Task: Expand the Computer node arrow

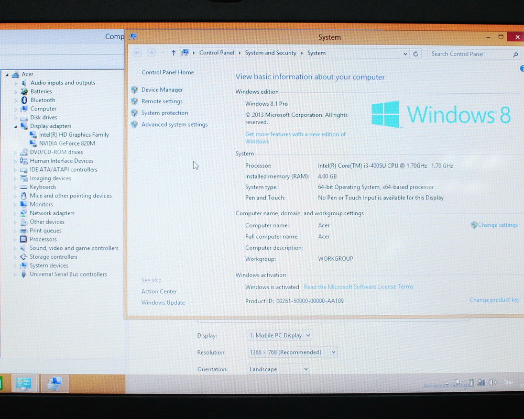Action: (x=15, y=109)
